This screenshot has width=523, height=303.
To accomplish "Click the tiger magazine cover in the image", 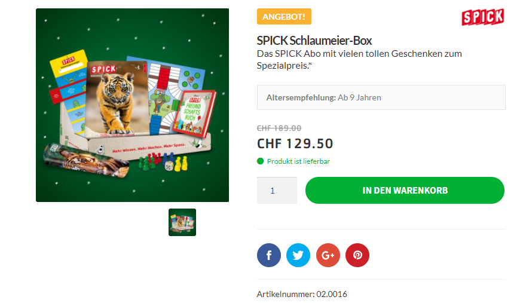I will 115,99.
